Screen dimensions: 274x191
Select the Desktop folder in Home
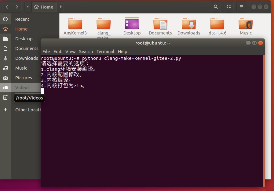point(132,26)
